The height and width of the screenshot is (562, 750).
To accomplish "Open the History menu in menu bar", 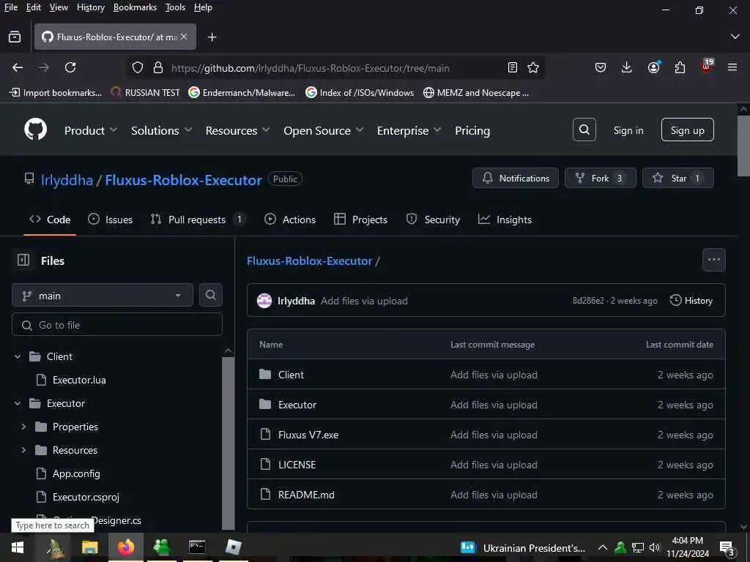I will (90, 7).
